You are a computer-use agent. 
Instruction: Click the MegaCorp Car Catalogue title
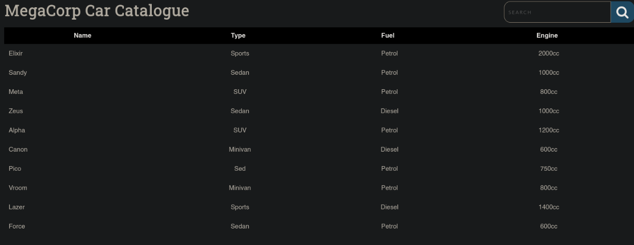click(97, 10)
